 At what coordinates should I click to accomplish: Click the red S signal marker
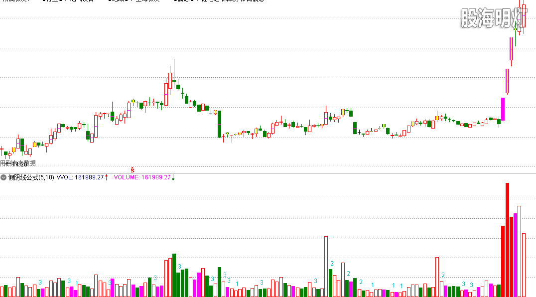coord(133,170)
